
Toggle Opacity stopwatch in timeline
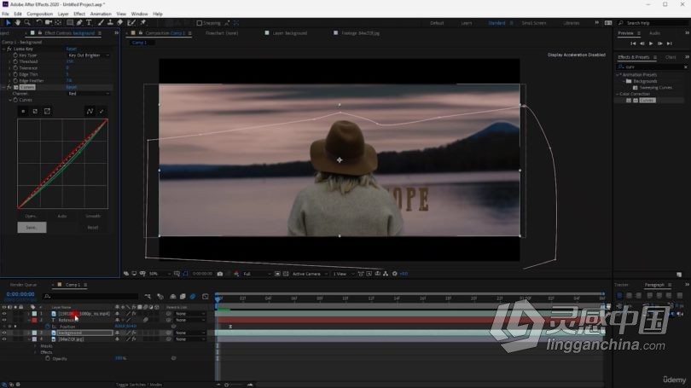48,358
